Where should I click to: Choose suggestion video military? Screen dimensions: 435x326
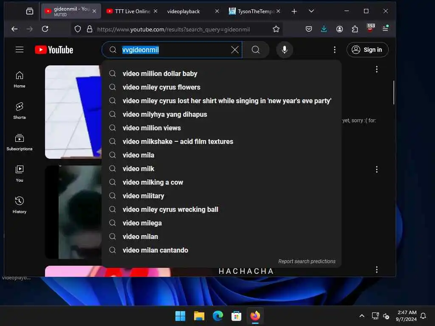click(221, 196)
